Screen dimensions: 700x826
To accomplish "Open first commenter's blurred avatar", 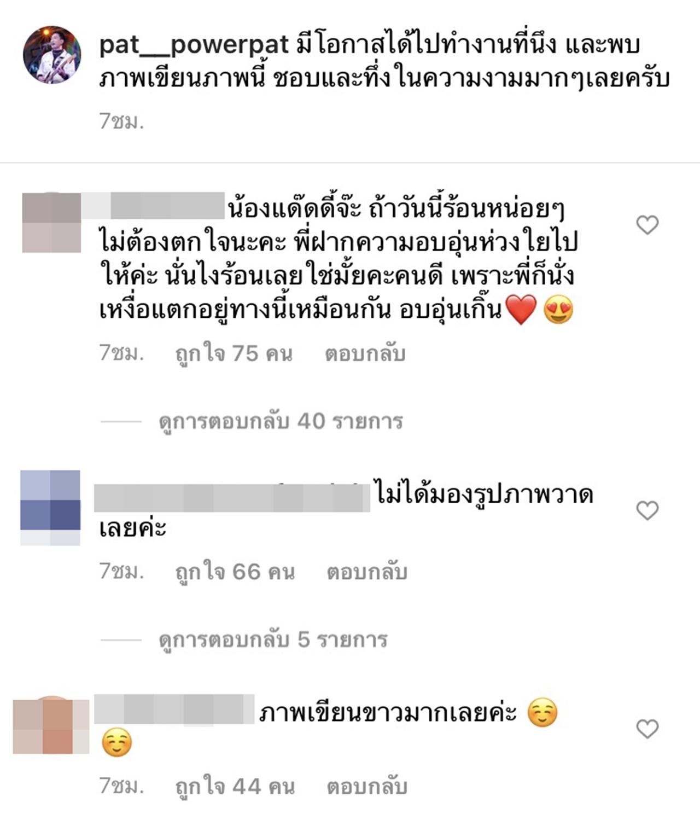I will (x=51, y=222).
